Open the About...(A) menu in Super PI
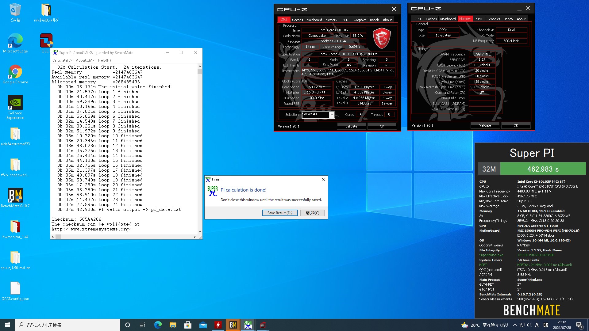This screenshot has height=331, width=589. tap(85, 60)
